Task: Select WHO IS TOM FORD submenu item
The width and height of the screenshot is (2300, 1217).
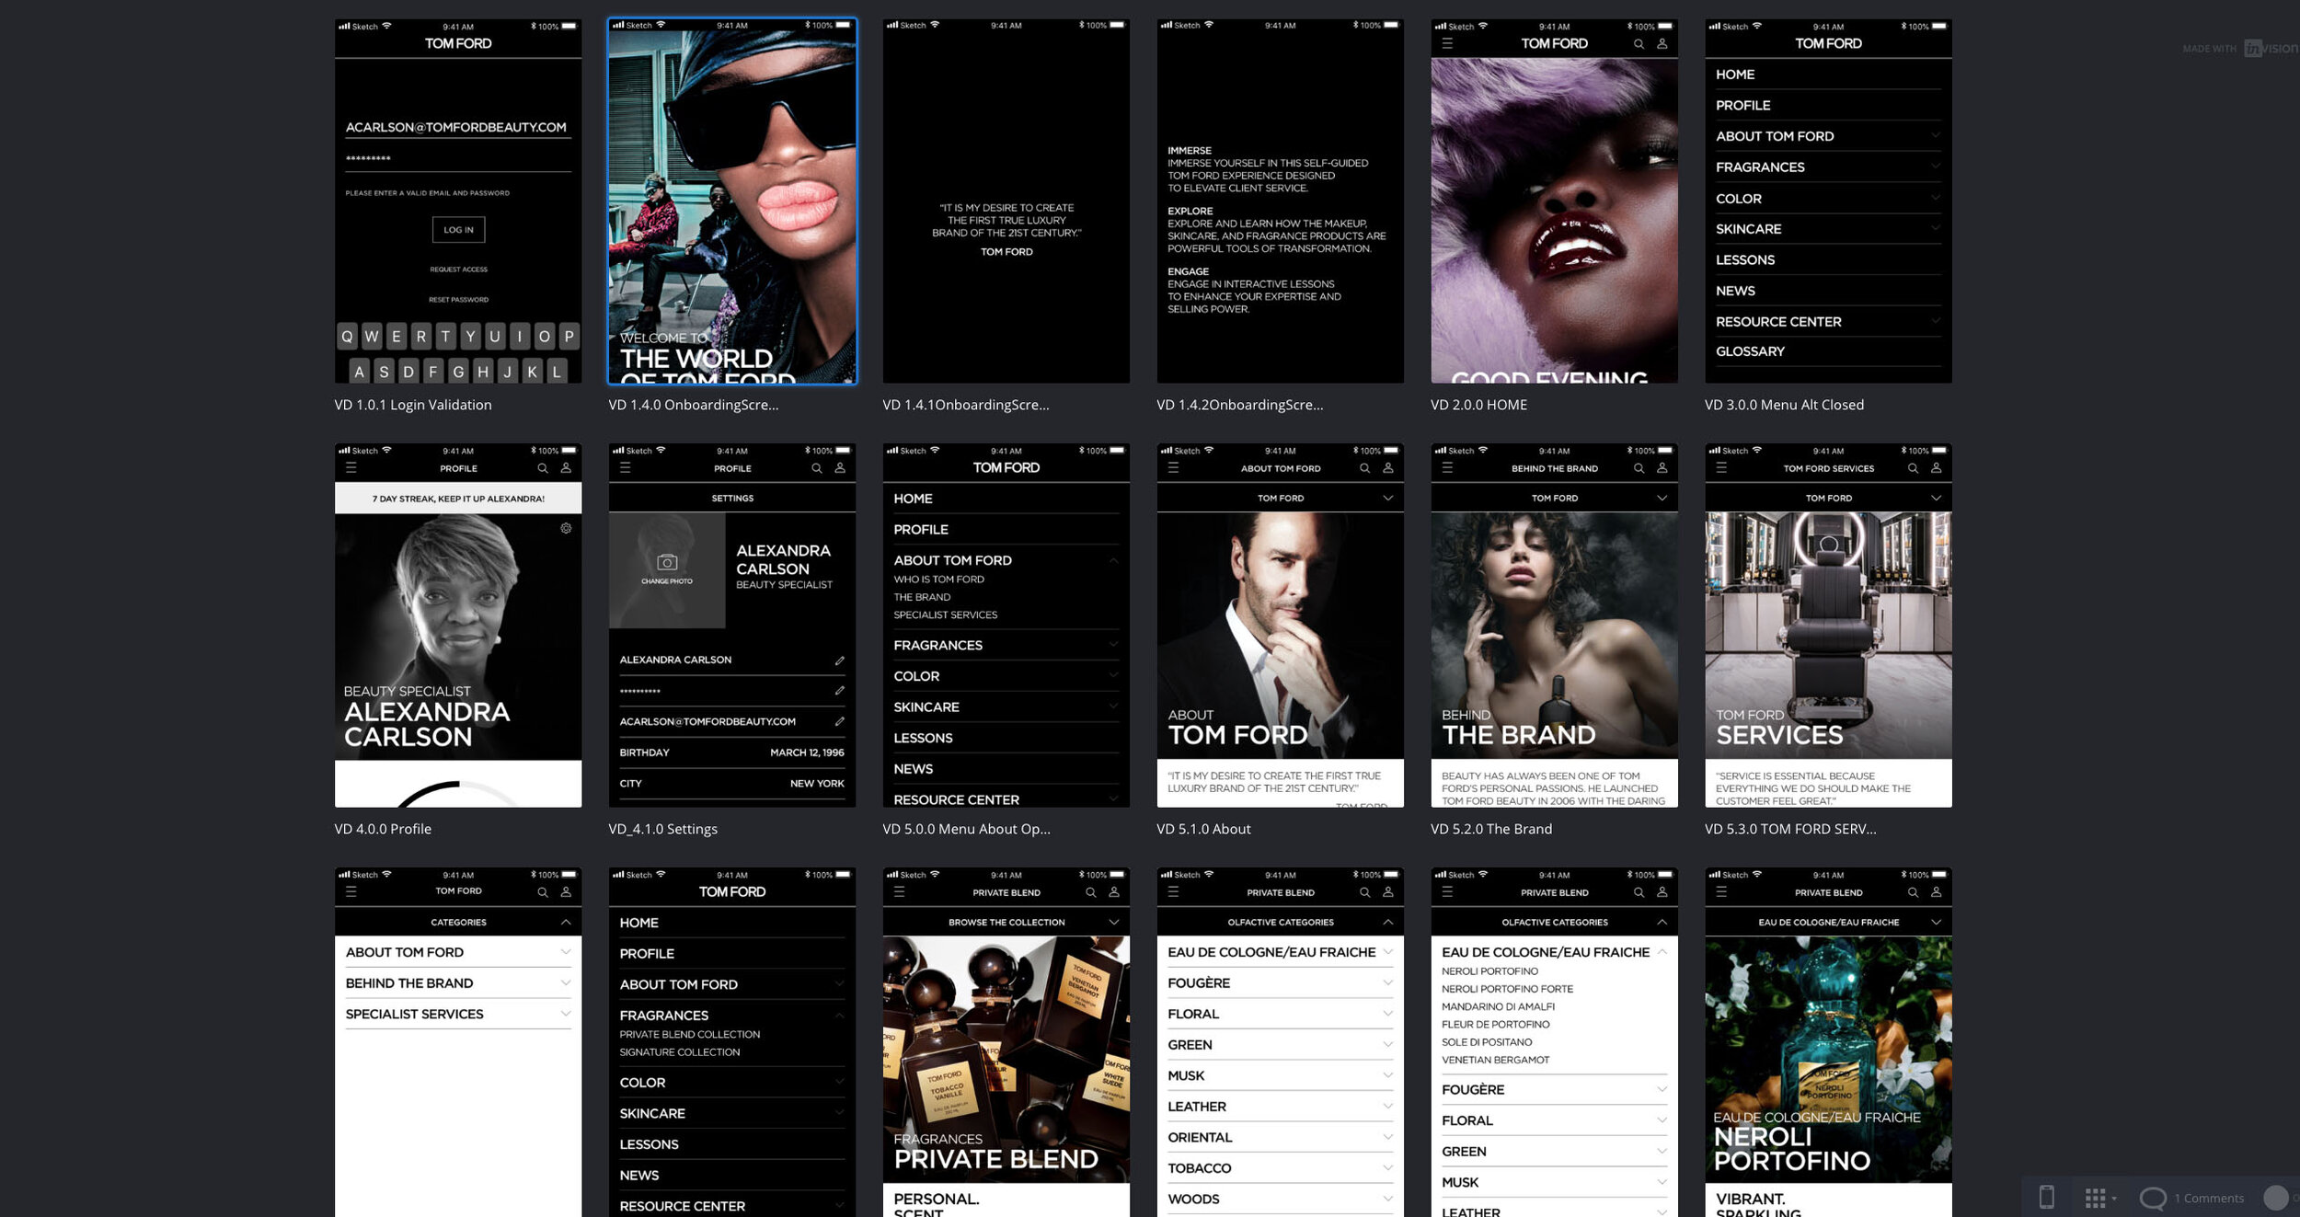Action: [x=938, y=580]
